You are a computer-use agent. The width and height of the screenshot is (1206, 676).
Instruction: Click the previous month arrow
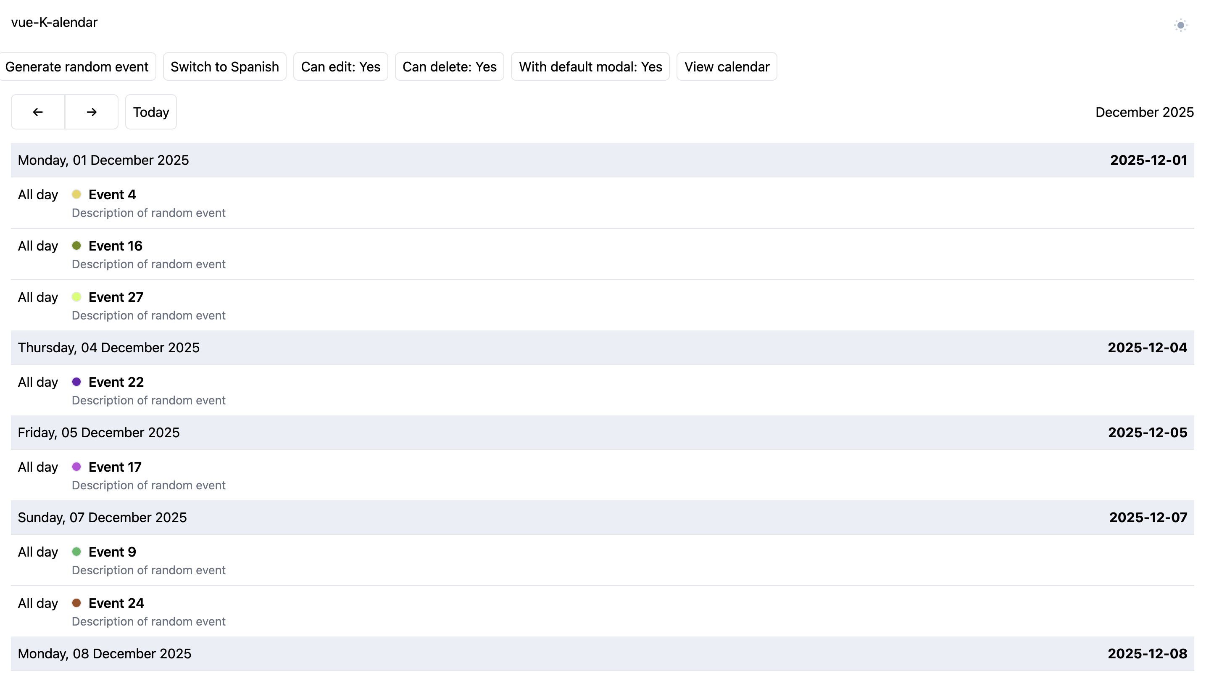(38, 112)
